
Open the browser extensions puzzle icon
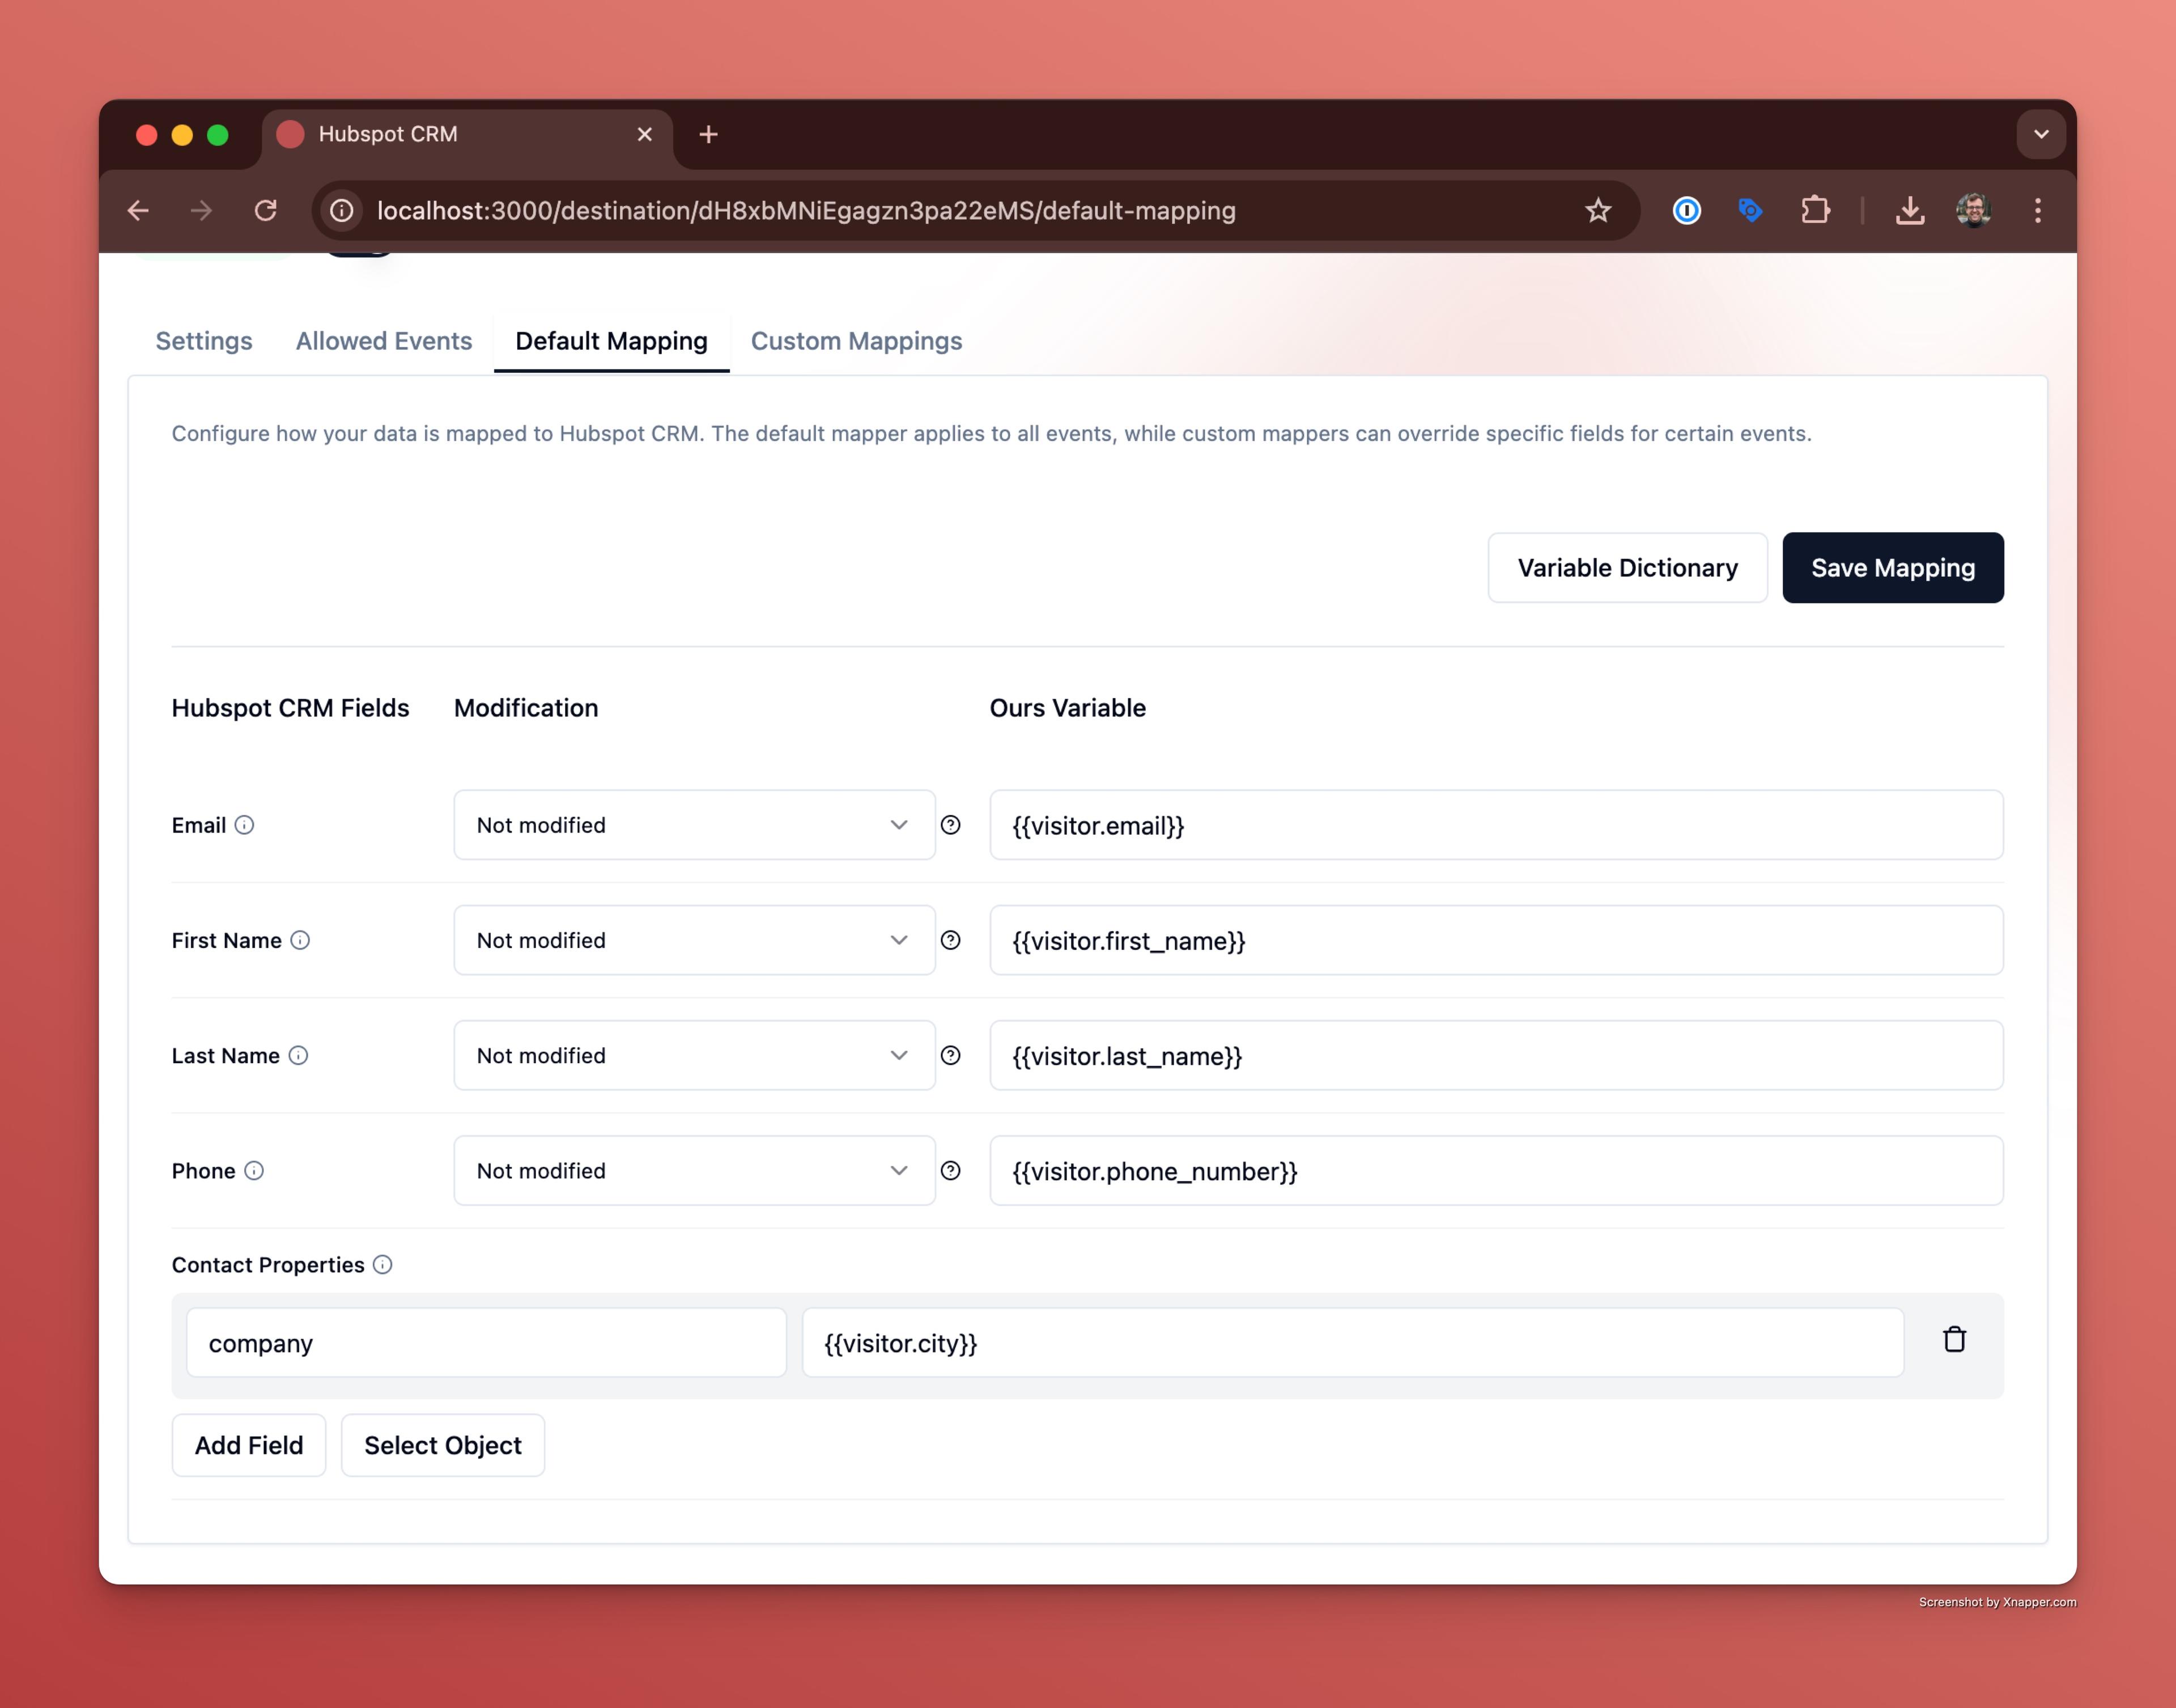1815,211
